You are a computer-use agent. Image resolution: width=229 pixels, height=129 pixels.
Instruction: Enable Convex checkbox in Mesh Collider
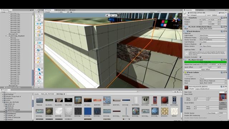[200, 75]
